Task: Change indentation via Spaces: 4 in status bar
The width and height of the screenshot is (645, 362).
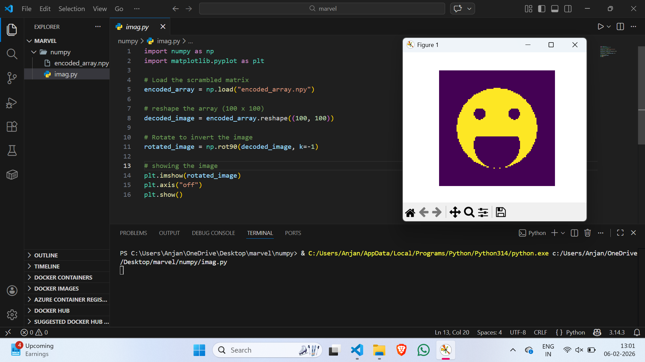Action: point(489,332)
